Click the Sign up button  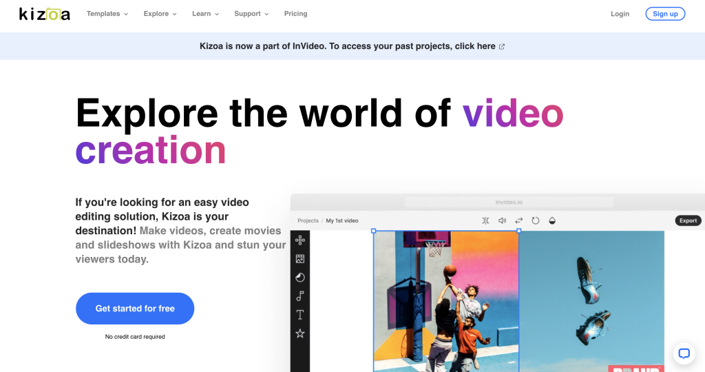click(x=666, y=14)
